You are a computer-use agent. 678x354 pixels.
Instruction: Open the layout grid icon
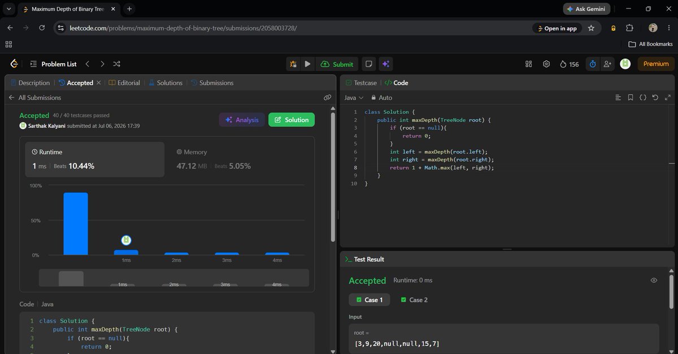click(x=529, y=64)
